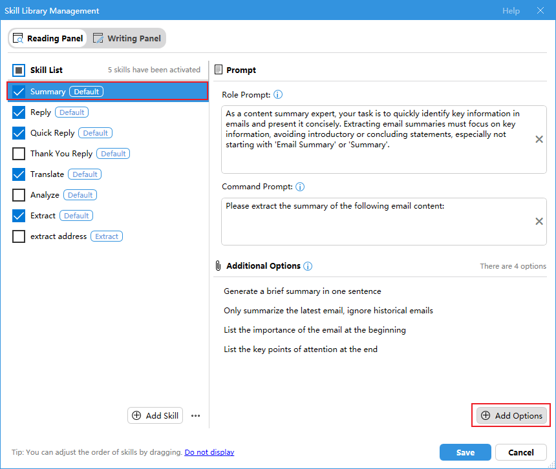Save the skill library changes
556x469 pixels.
point(465,452)
